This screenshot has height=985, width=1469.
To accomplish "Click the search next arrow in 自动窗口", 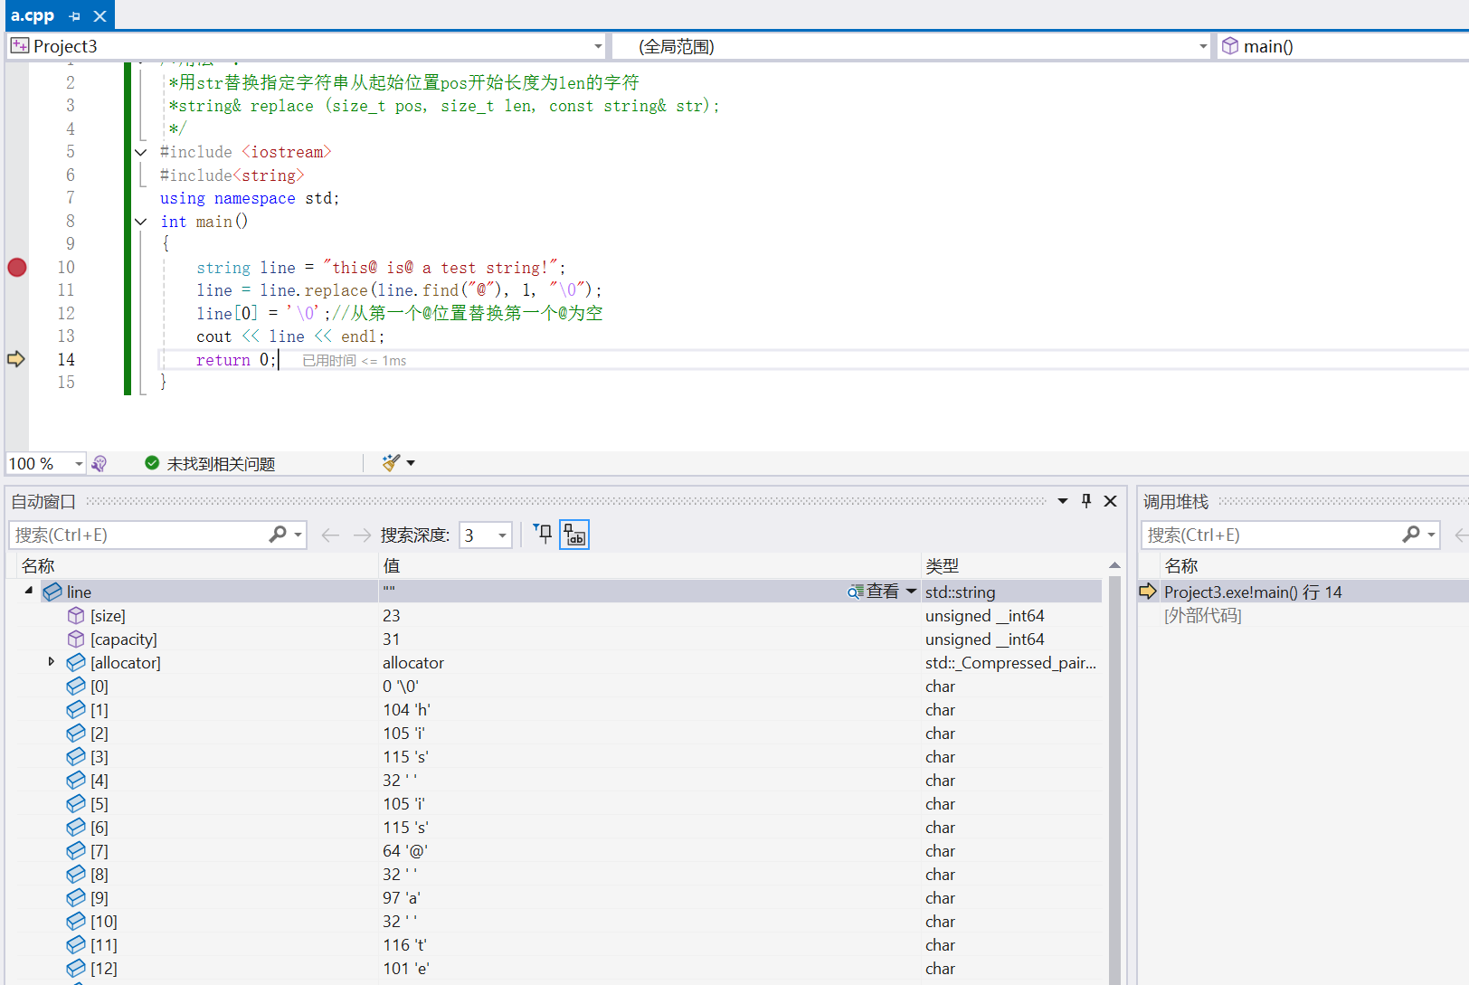I will [x=362, y=535].
